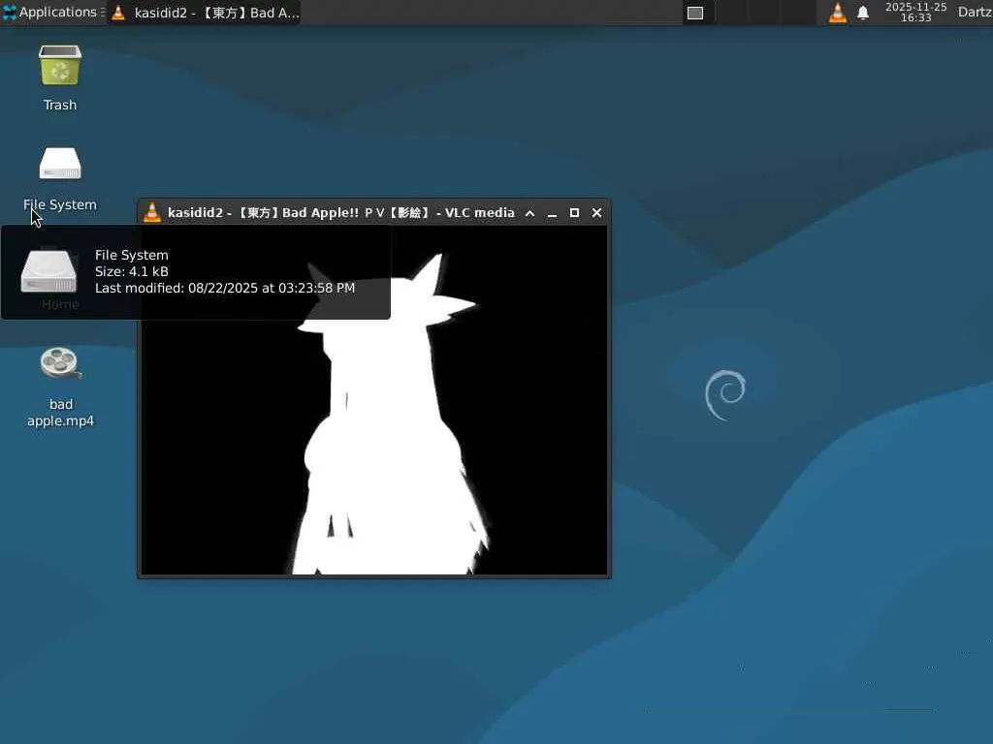Open the date and time clock

click(x=915, y=13)
